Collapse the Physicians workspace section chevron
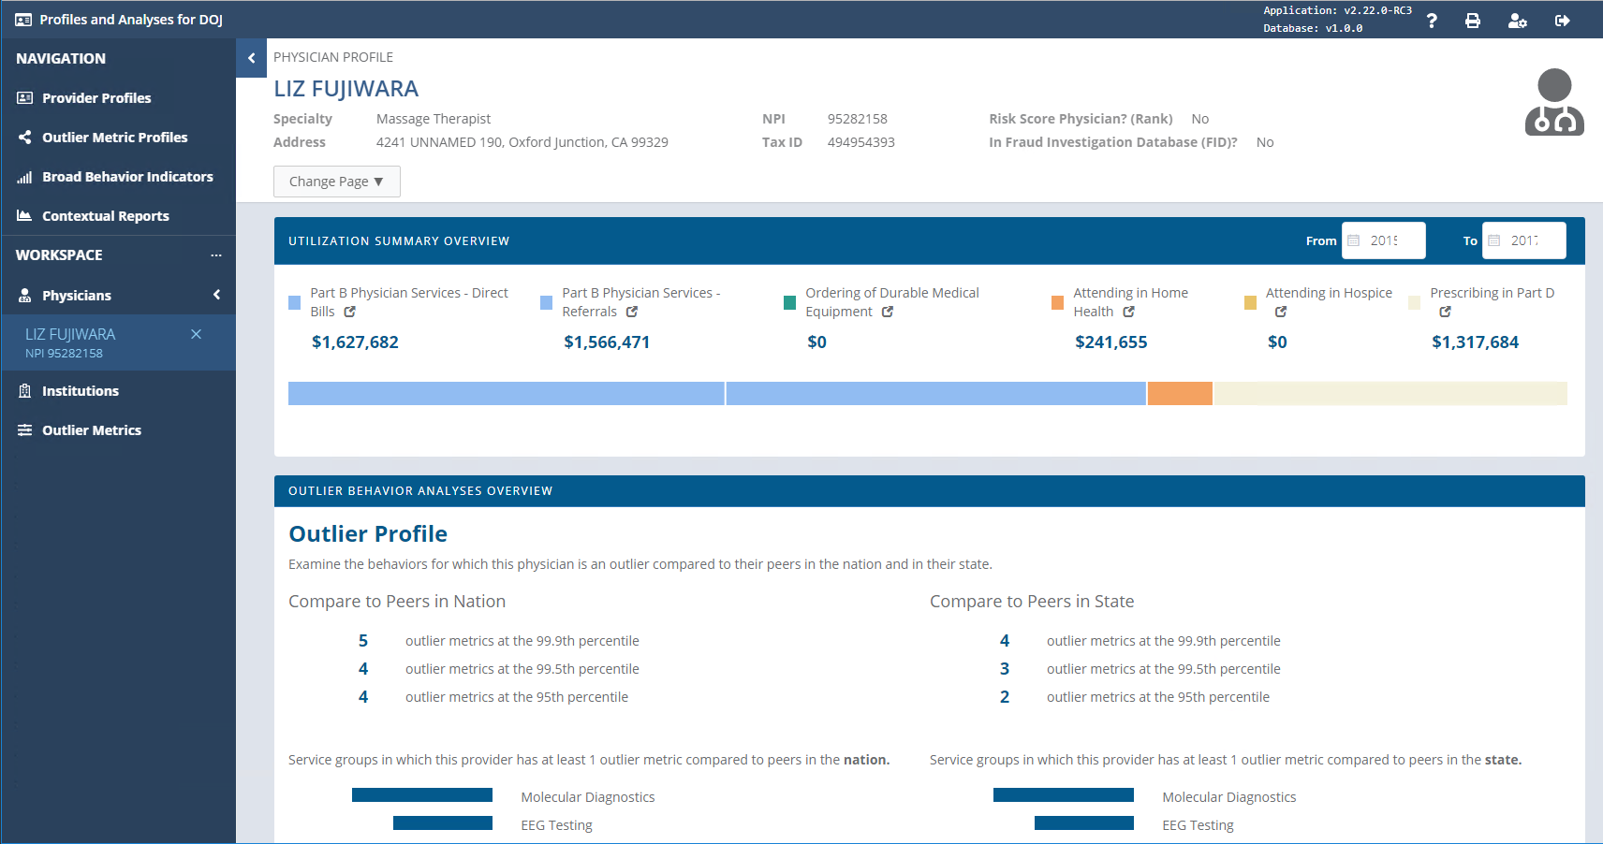 [217, 295]
